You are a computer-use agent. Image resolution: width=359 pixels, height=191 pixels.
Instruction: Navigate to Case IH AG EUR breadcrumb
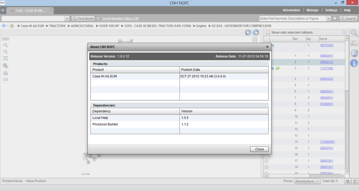pyautogui.click(x=32, y=26)
